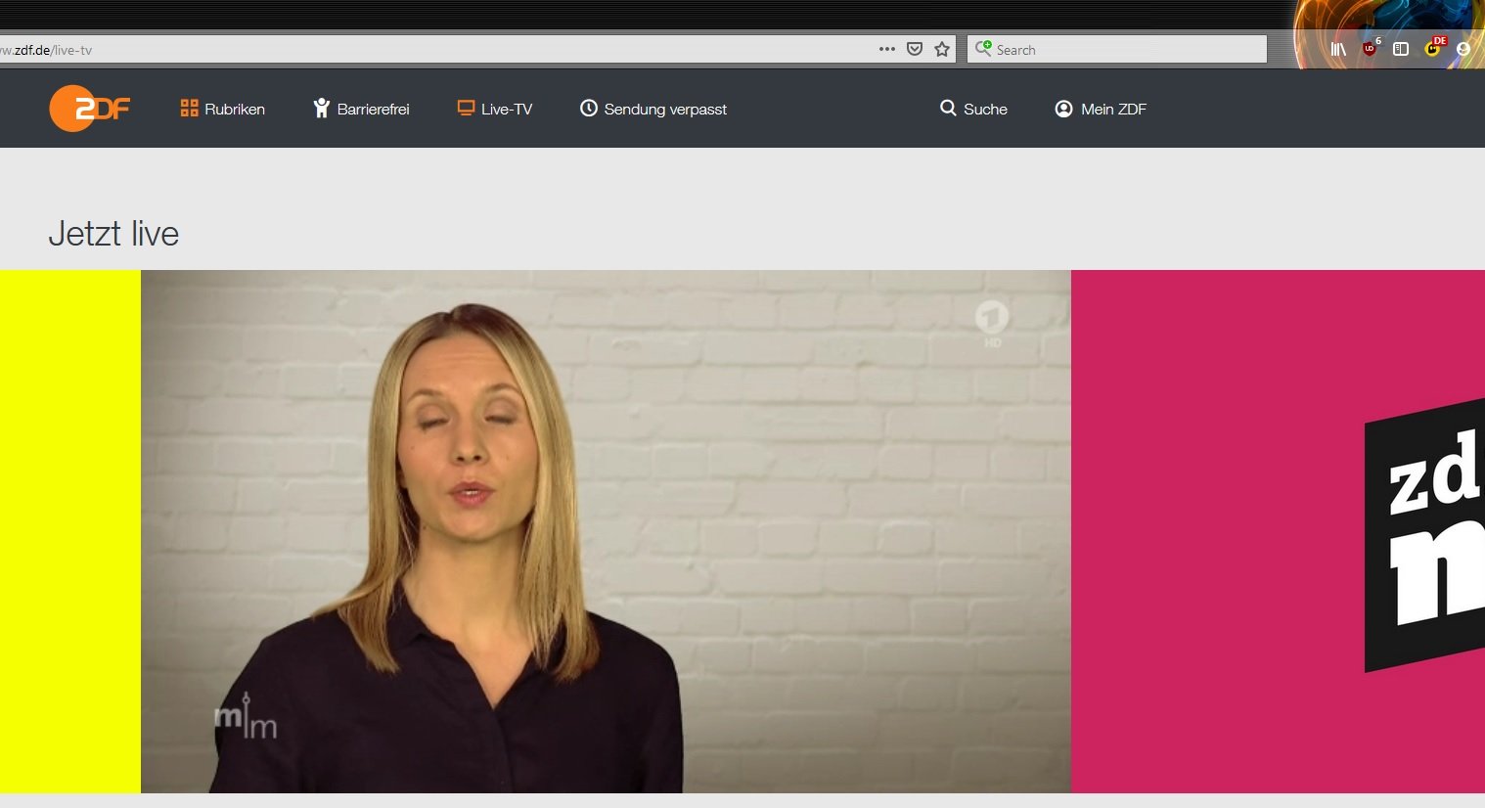Select the pink ZDFneo channel tile
The width and height of the screenshot is (1485, 808).
pos(1278,531)
